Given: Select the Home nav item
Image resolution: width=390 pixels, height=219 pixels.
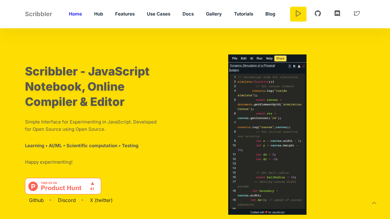Looking at the screenshot, I should [75, 14].
